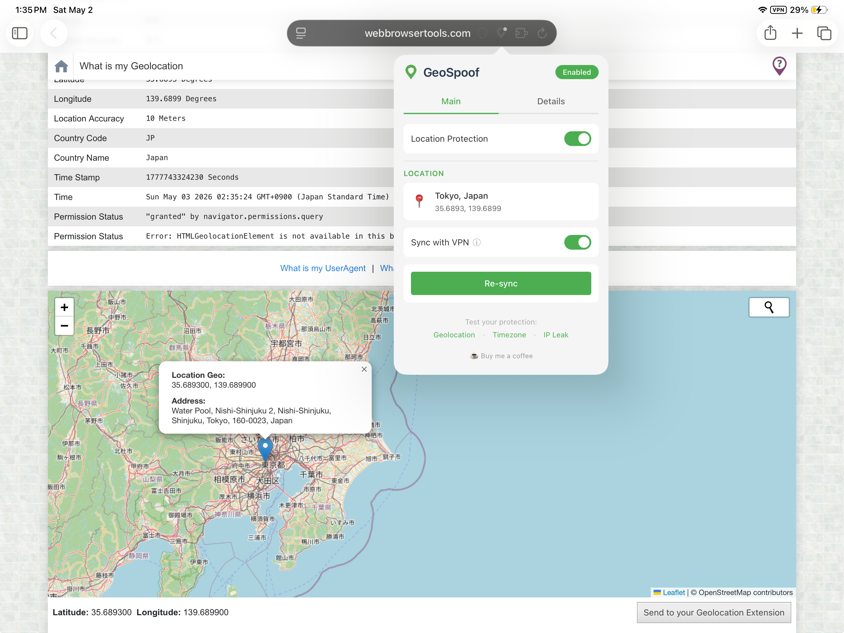This screenshot has height=633, width=844.
Task: Open the IP Leak test link
Action: coord(555,335)
